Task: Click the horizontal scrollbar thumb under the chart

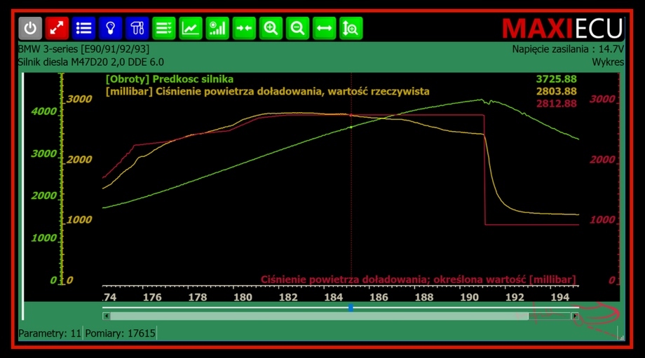Action: pos(319,316)
